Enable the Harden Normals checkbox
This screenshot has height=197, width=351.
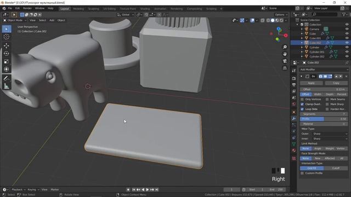(327, 109)
